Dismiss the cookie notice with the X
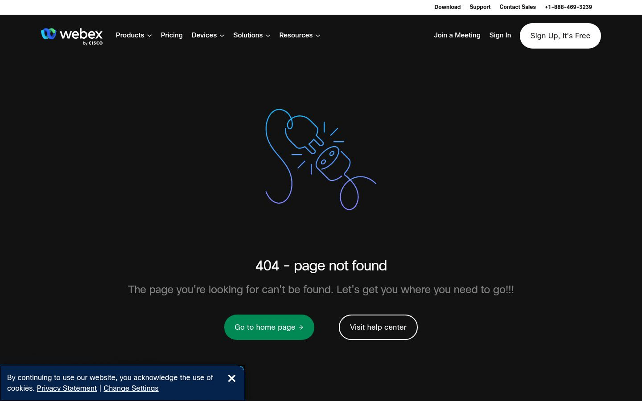 coord(231,378)
